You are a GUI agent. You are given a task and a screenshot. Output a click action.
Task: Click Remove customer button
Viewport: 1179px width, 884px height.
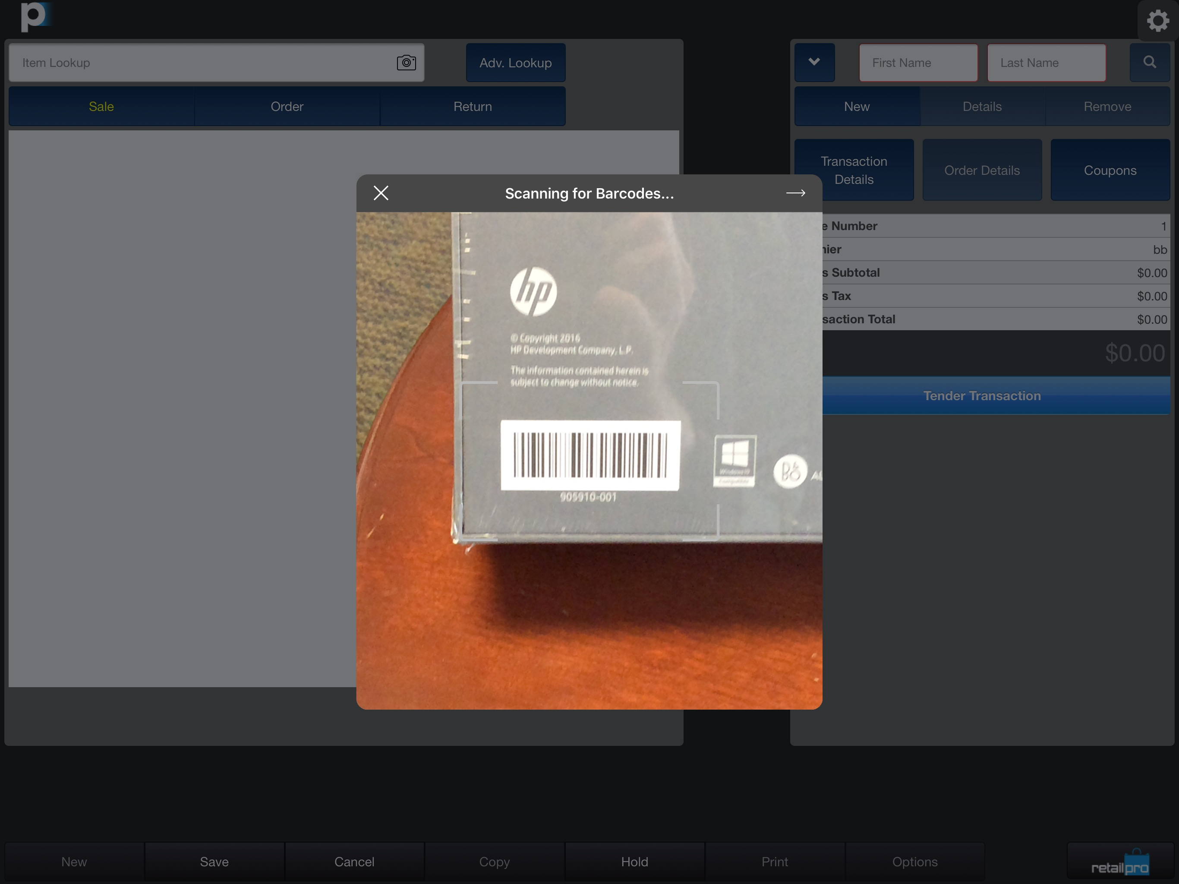pos(1107,107)
